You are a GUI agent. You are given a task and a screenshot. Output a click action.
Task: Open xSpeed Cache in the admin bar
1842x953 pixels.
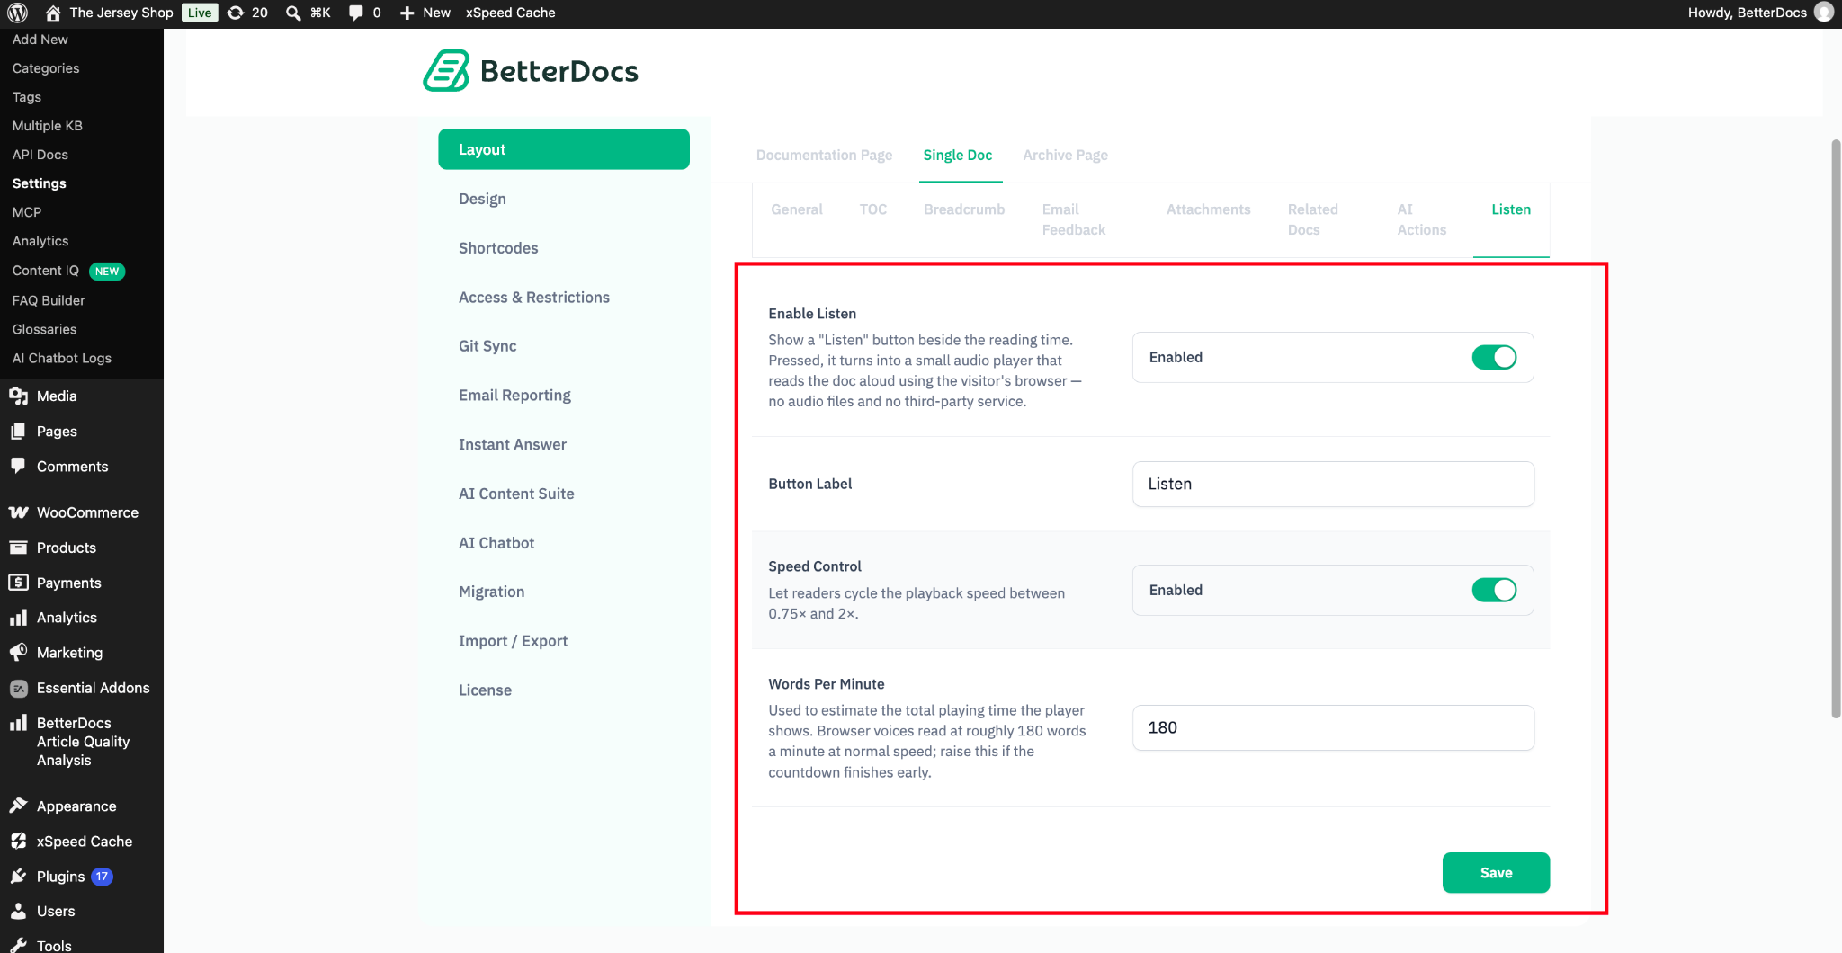coord(510,13)
